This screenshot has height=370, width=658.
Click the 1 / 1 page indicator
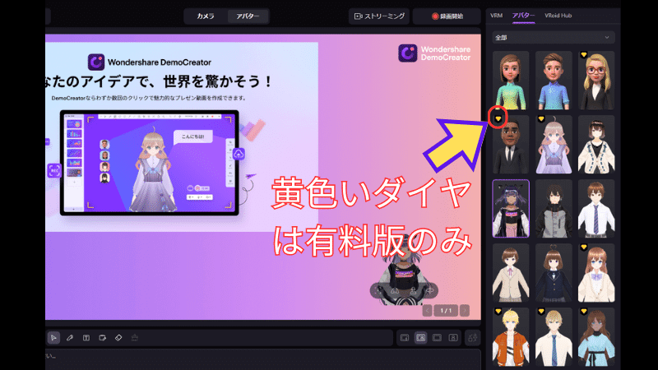(446, 311)
